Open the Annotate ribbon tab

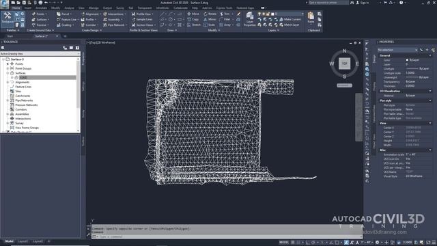click(x=41, y=8)
